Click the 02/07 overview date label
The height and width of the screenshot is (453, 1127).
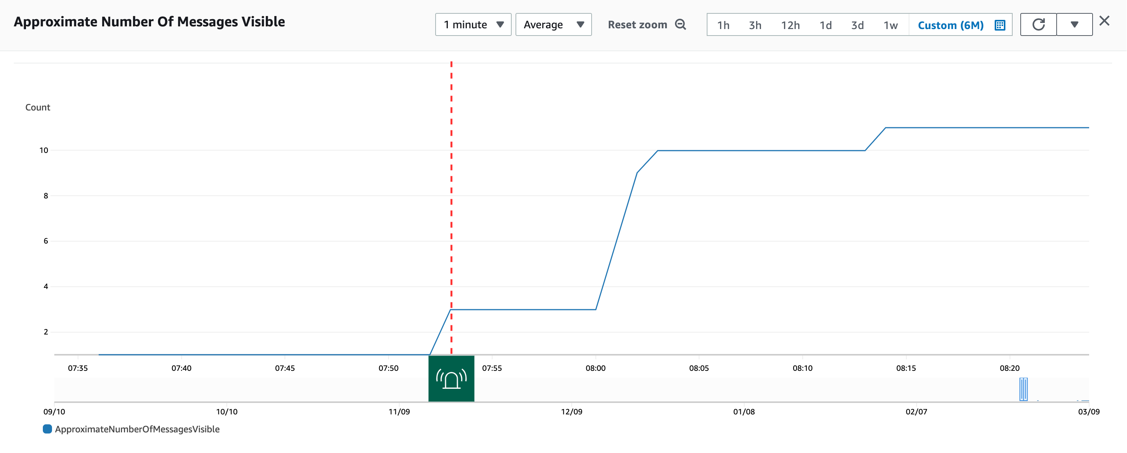coord(916,412)
